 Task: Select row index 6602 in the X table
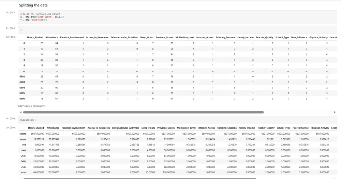[22, 77]
